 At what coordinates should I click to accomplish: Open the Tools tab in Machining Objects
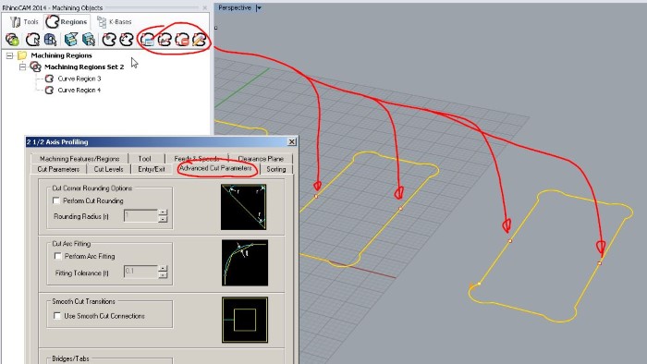[24, 22]
